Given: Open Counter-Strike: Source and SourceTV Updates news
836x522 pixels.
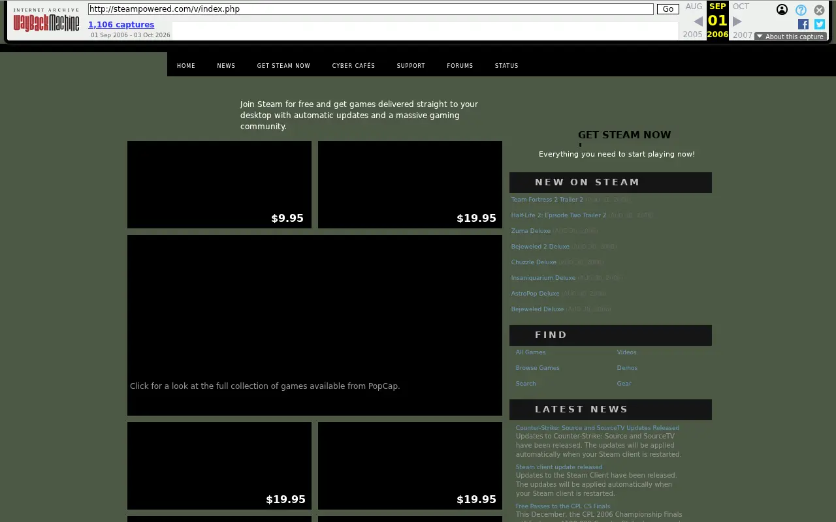Looking at the screenshot, I should click(597, 428).
